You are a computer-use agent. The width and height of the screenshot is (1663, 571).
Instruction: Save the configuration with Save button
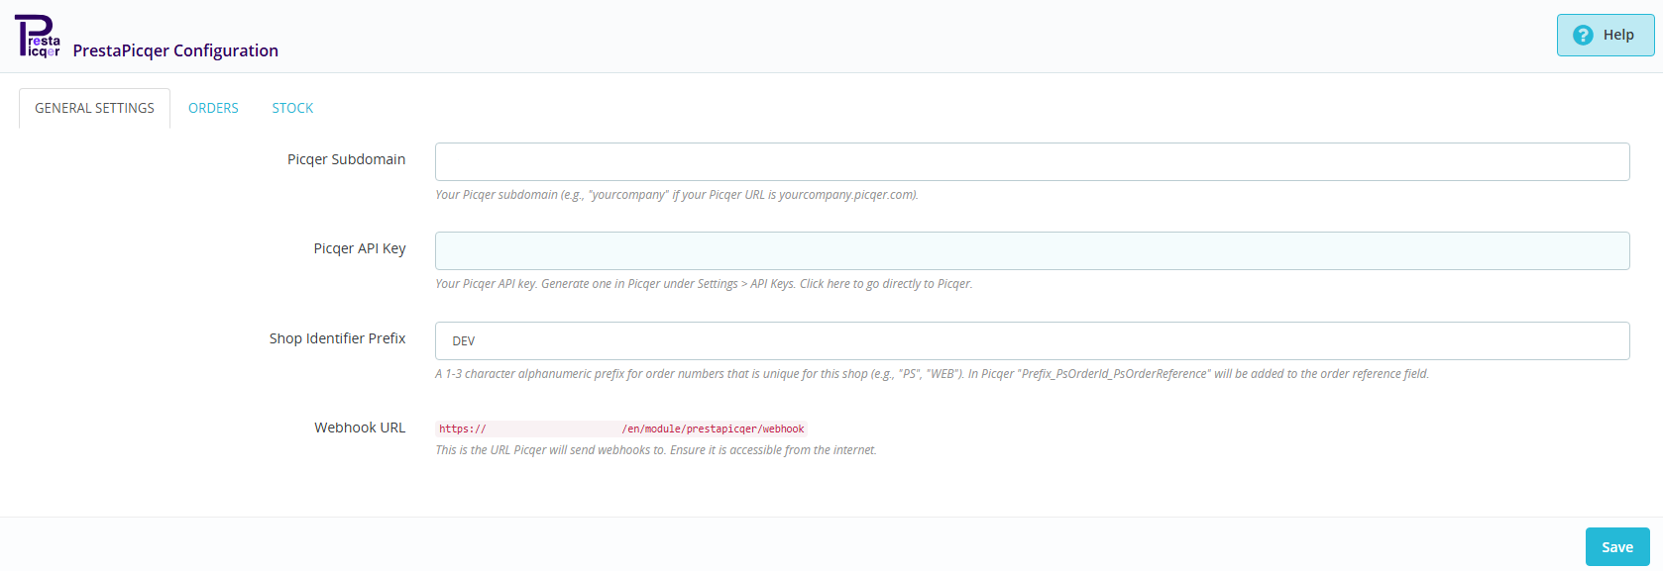coord(1617,547)
